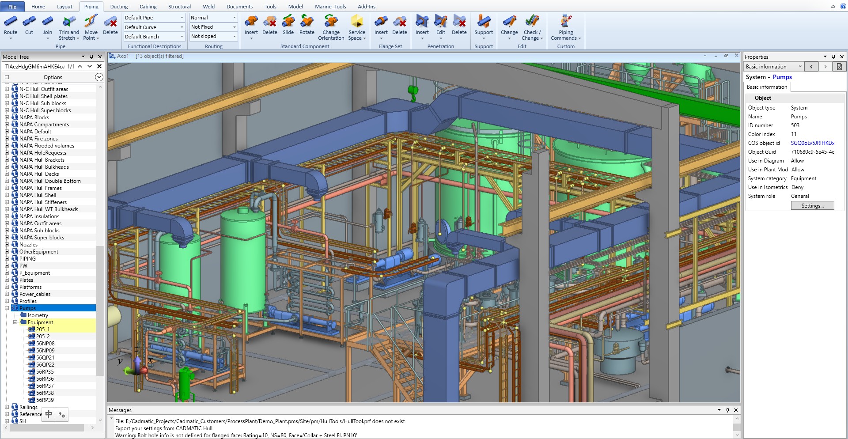Screen dimensions: 848x439
Task: Open the Normal routing dropdown
Action: (x=234, y=18)
